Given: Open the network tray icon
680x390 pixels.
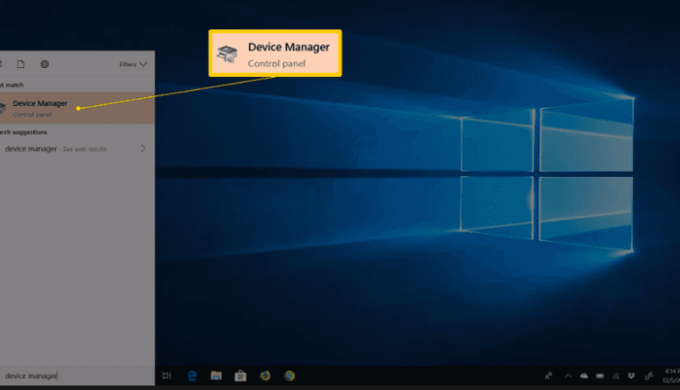Looking at the screenshot, I should tap(616, 376).
